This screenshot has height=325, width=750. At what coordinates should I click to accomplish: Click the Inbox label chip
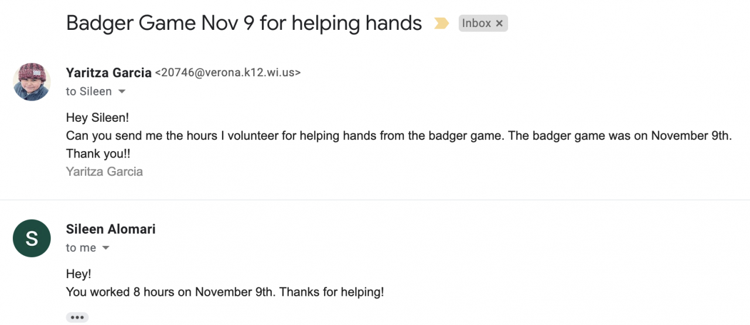[476, 23]
